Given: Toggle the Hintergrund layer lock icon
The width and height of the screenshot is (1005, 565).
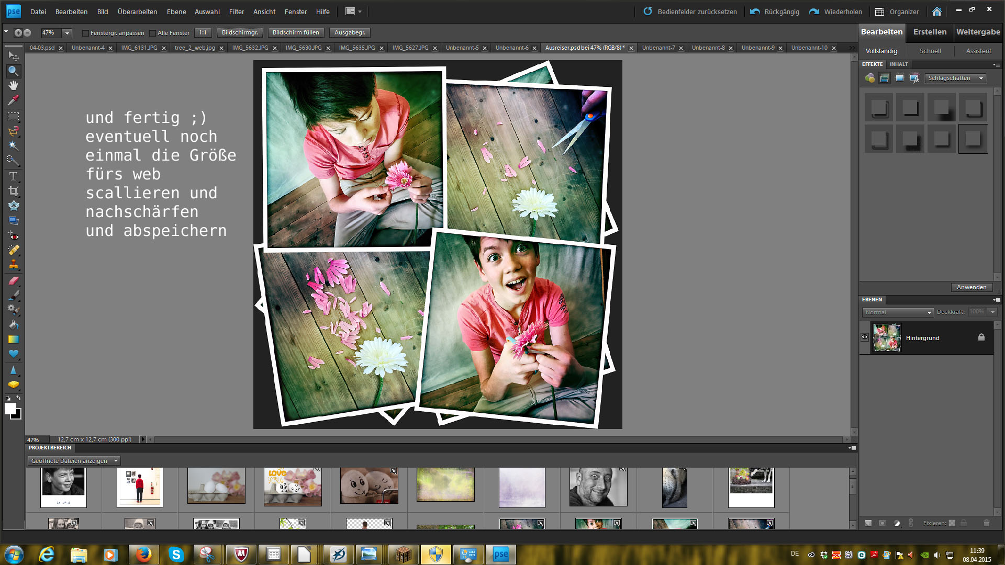Looking at the screenshot, I should point(981,337).
